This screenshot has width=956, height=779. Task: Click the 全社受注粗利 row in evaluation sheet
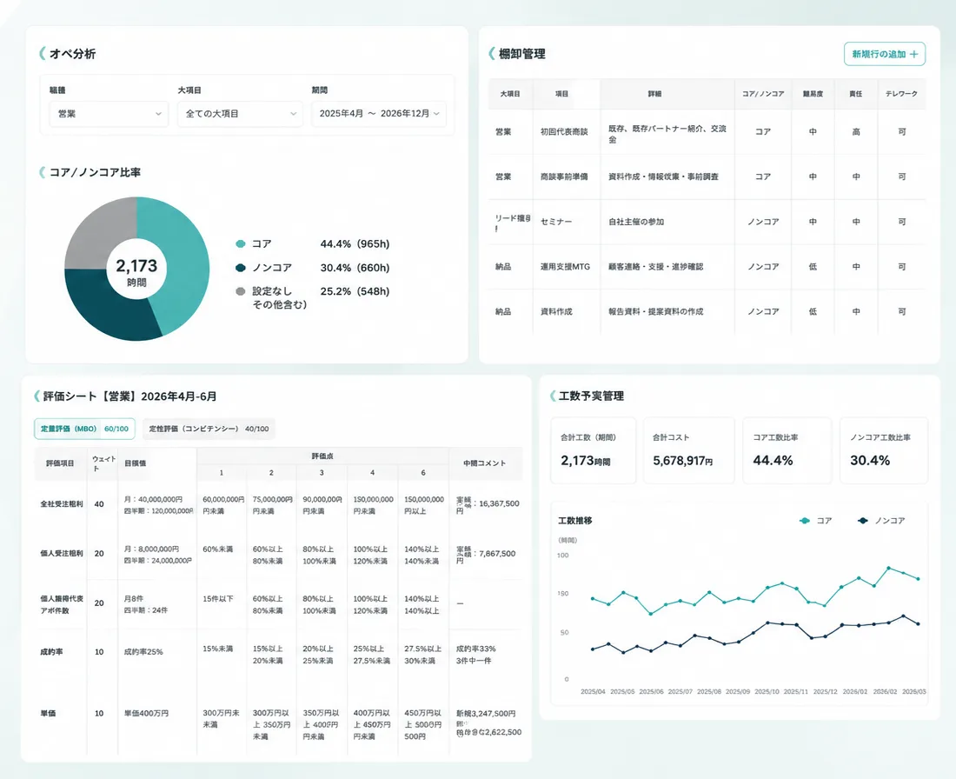click(x=279, y=504)
